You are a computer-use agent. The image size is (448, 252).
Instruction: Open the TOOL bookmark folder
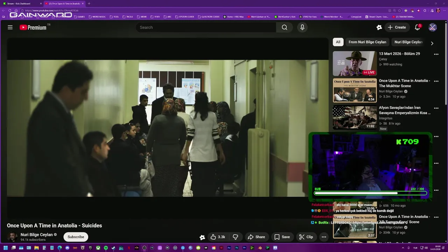114,17
